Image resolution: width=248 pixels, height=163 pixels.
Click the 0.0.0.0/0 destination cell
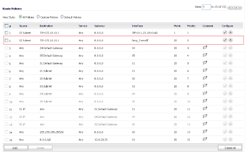45,140
